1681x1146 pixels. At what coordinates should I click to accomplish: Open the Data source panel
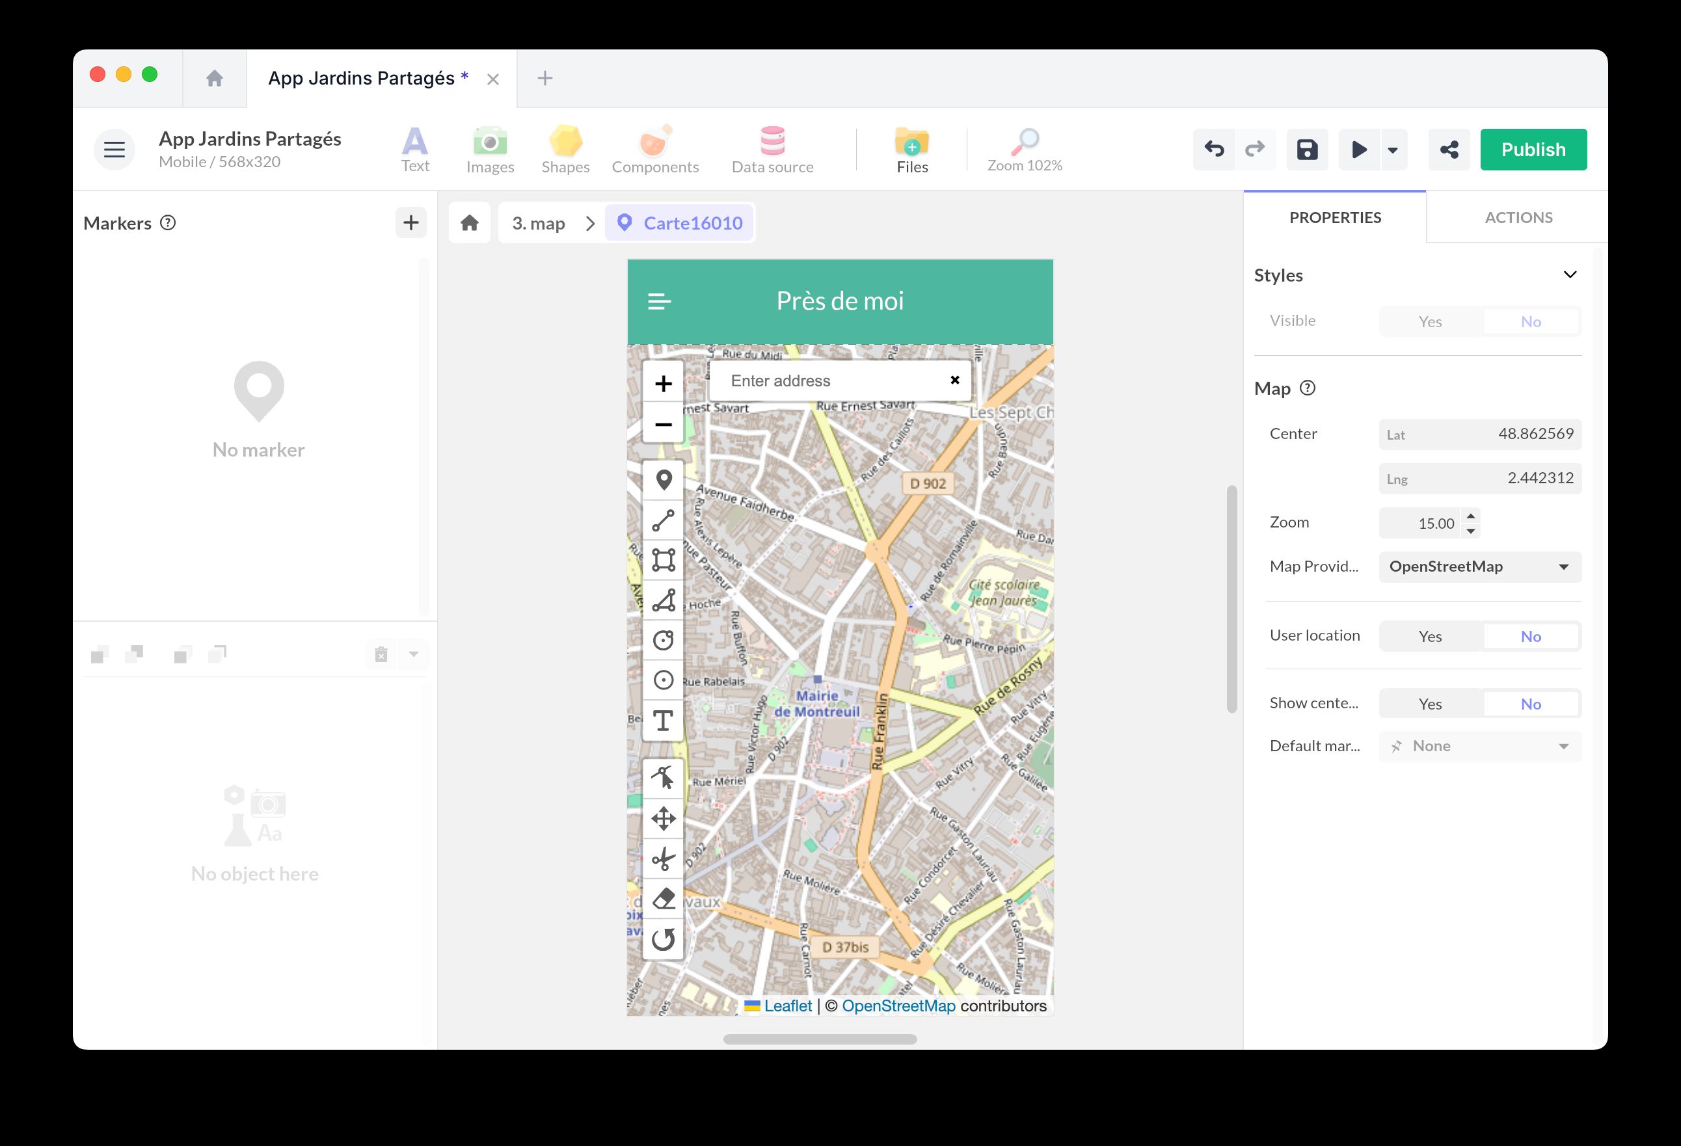coord(772,149)
